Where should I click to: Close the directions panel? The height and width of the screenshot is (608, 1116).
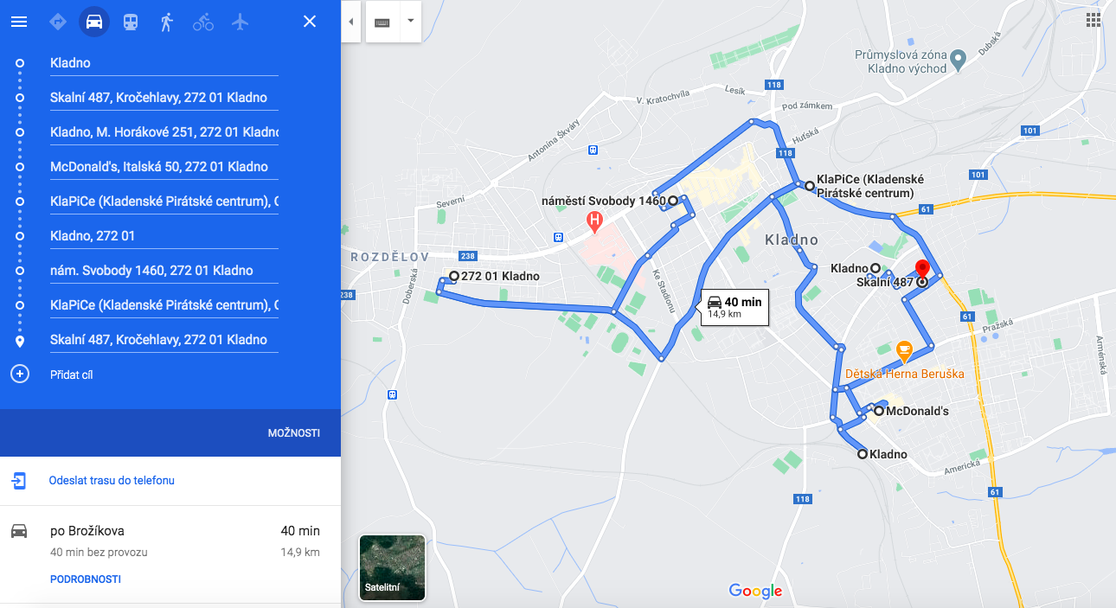(310, 22)
